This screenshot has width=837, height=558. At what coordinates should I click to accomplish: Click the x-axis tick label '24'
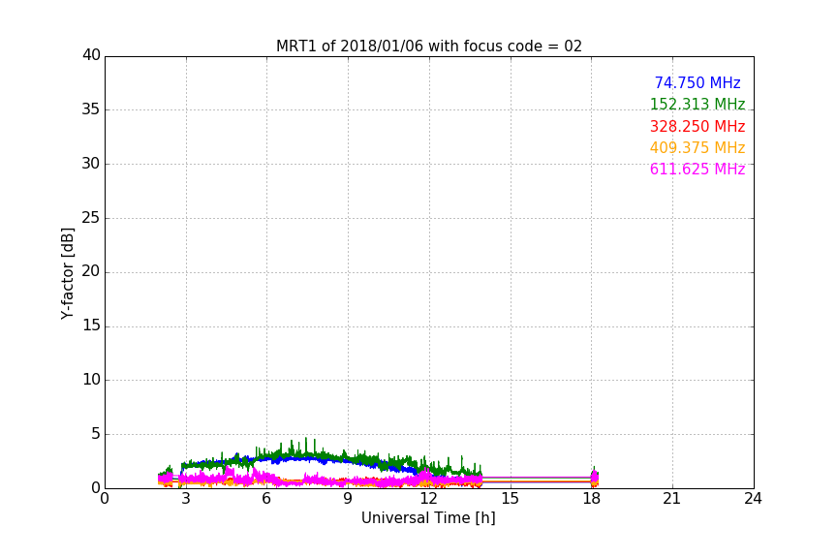point(753,499)
